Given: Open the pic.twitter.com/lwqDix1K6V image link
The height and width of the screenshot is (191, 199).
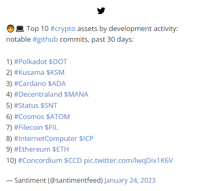Looking at the screenshot, I should tap(129, 161).
